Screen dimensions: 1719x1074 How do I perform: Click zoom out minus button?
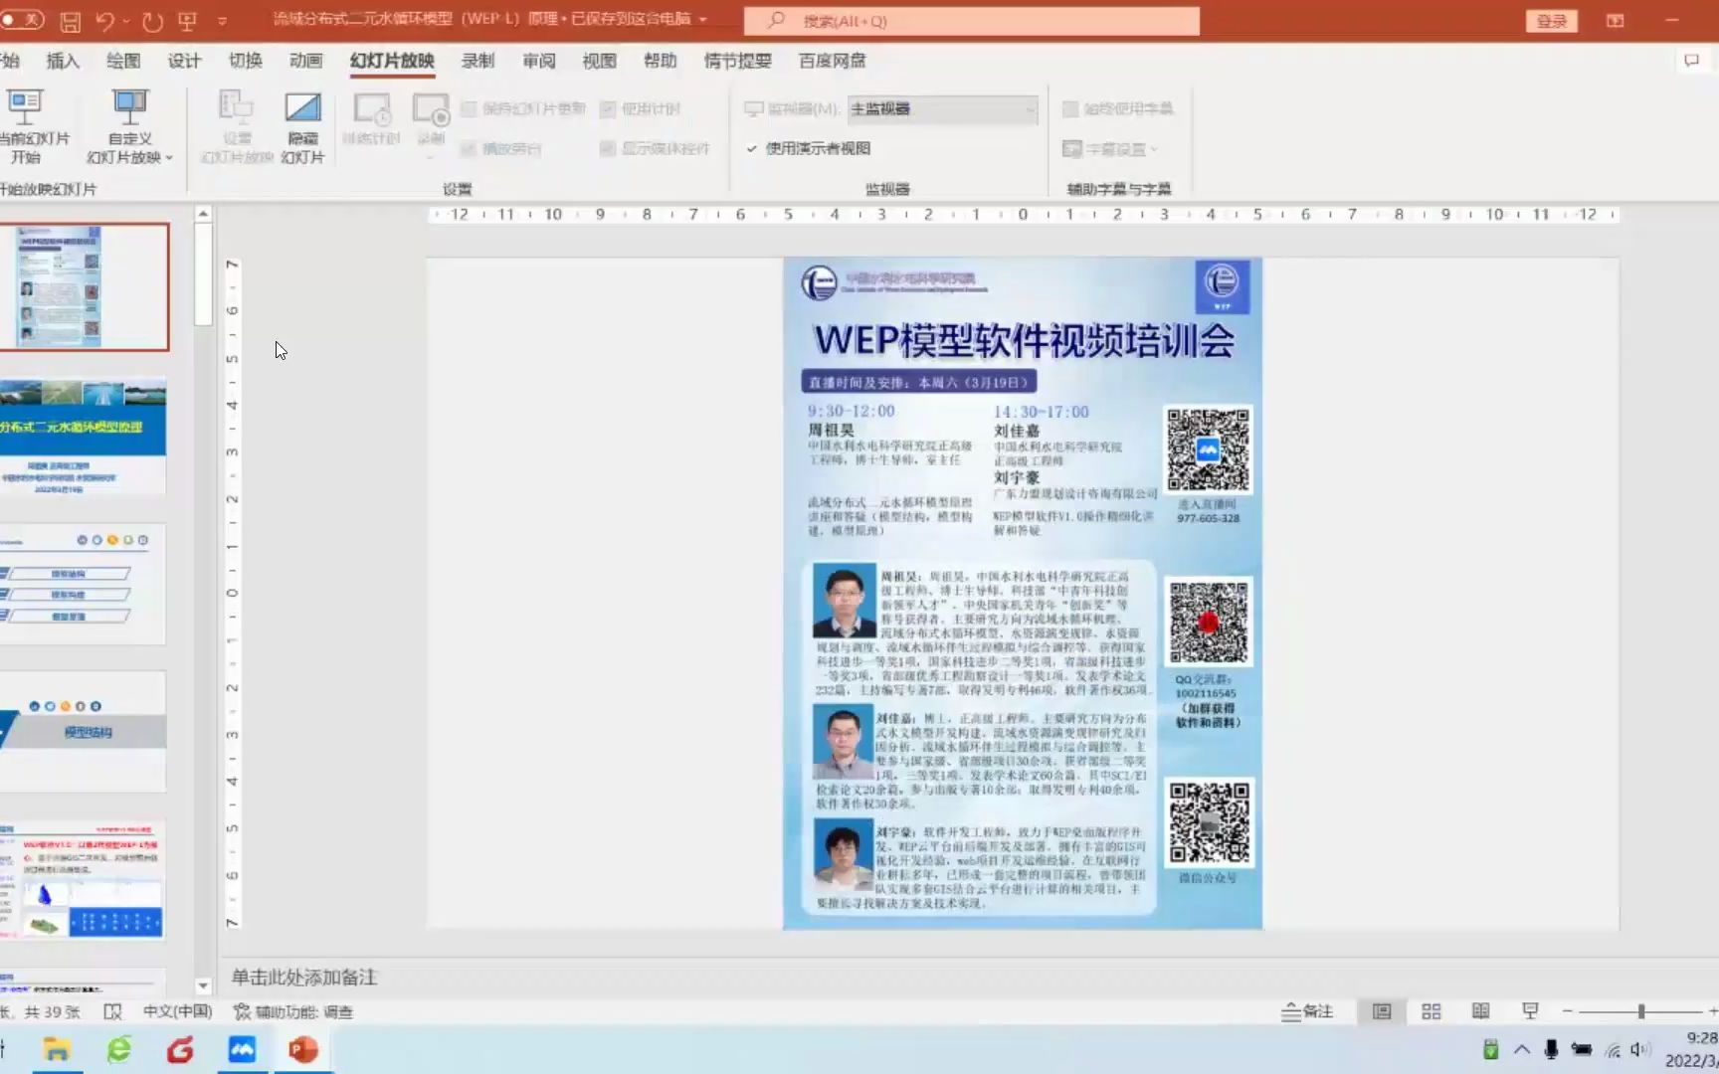tap(1568, 1011)
